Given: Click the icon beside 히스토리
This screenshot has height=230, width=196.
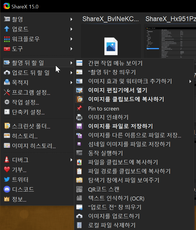Looking at the screenshot, I should (7, 136).
